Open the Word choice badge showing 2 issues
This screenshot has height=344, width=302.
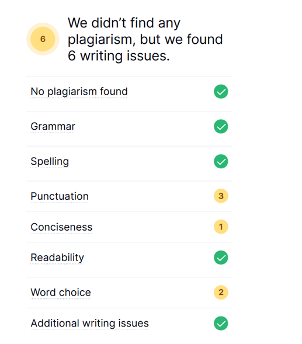tap(221, 292)
